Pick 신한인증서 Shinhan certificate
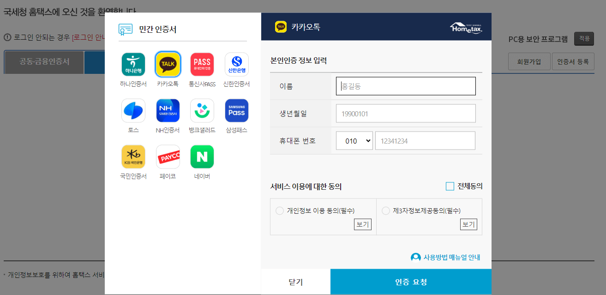This screenshot has height=295, width=606. click(236, 65)
